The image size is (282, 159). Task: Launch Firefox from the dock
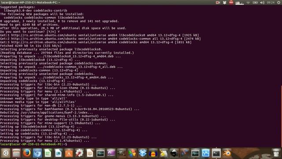[27, 153]
